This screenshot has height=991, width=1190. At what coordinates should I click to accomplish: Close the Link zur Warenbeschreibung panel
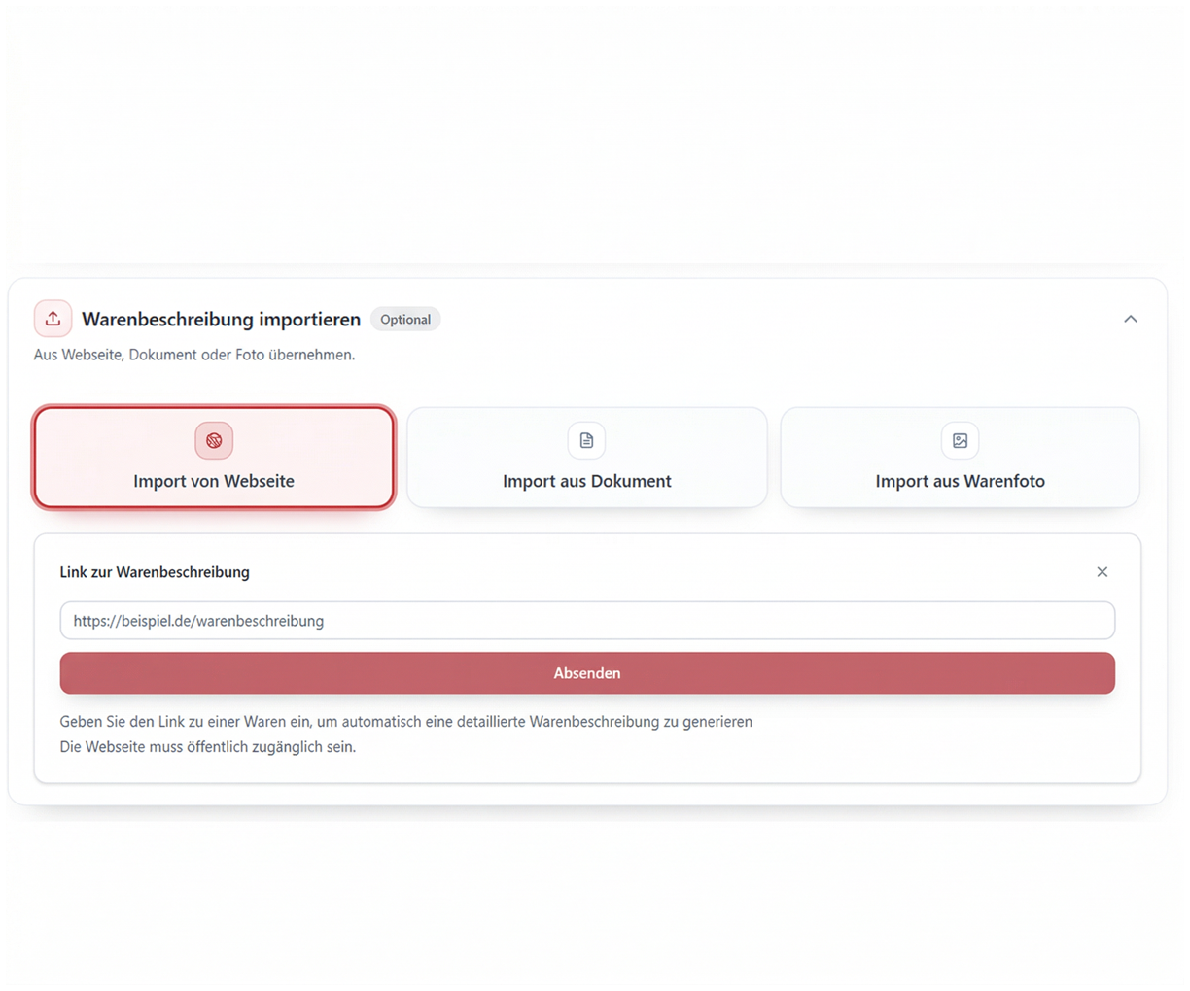1102,572
